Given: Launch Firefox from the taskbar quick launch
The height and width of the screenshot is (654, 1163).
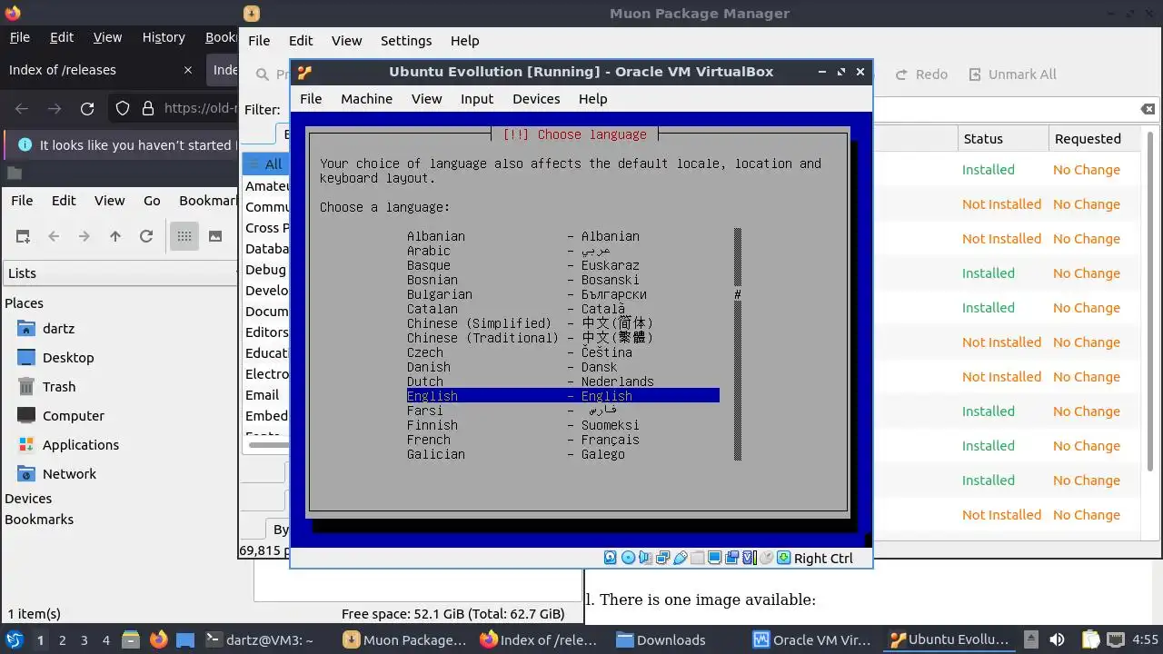Looking at the screenshot, I should point(159,639).
